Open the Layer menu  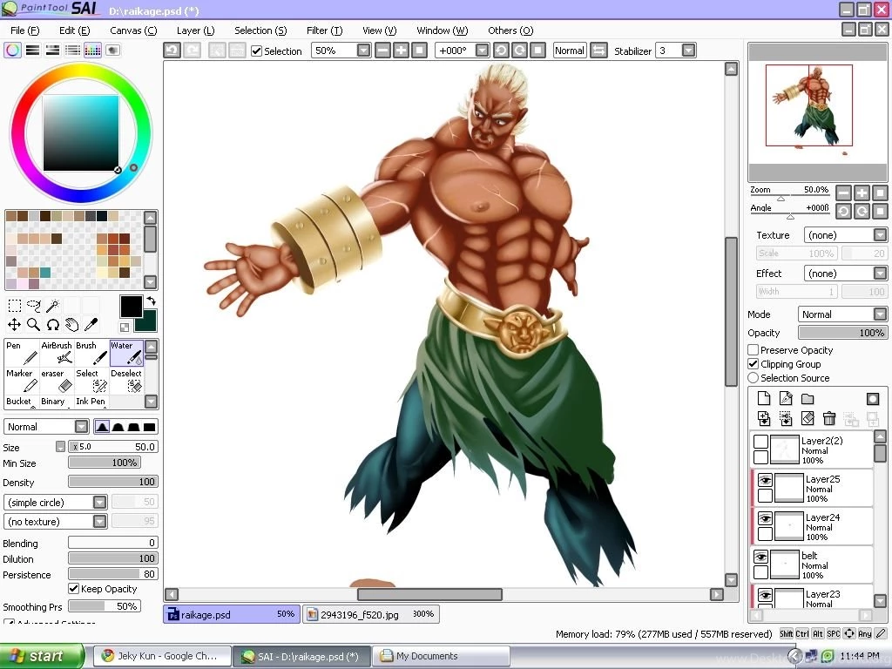pyautogui.click(x=195, y=30)
